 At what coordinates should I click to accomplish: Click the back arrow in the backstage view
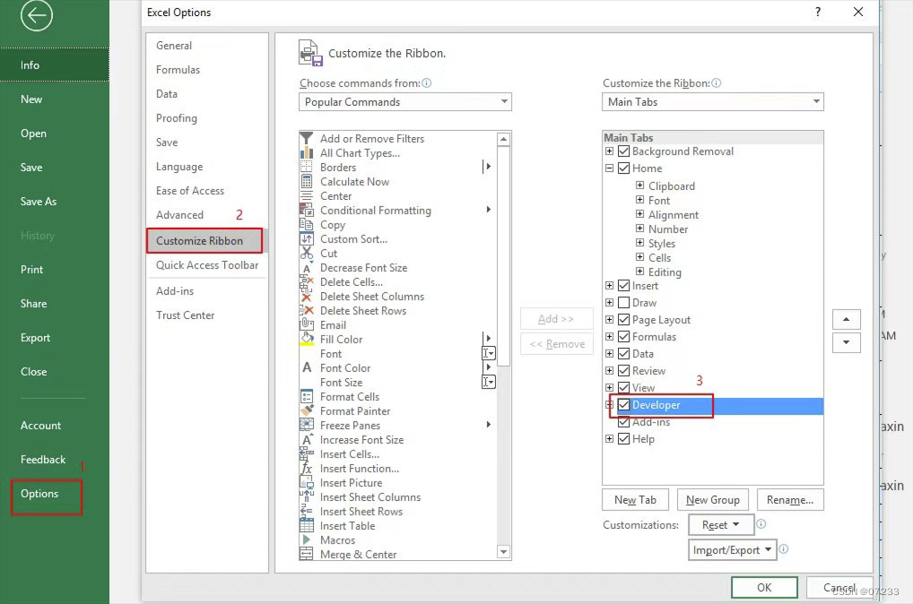click(x=36, y=16)
